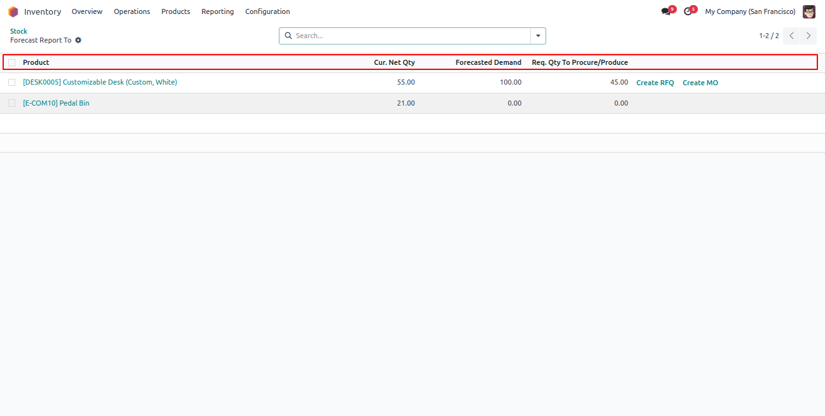825x416 pixels.
Task: Tick the checkbox for Pedal Bin row
Action: click(x=12, y=103)
